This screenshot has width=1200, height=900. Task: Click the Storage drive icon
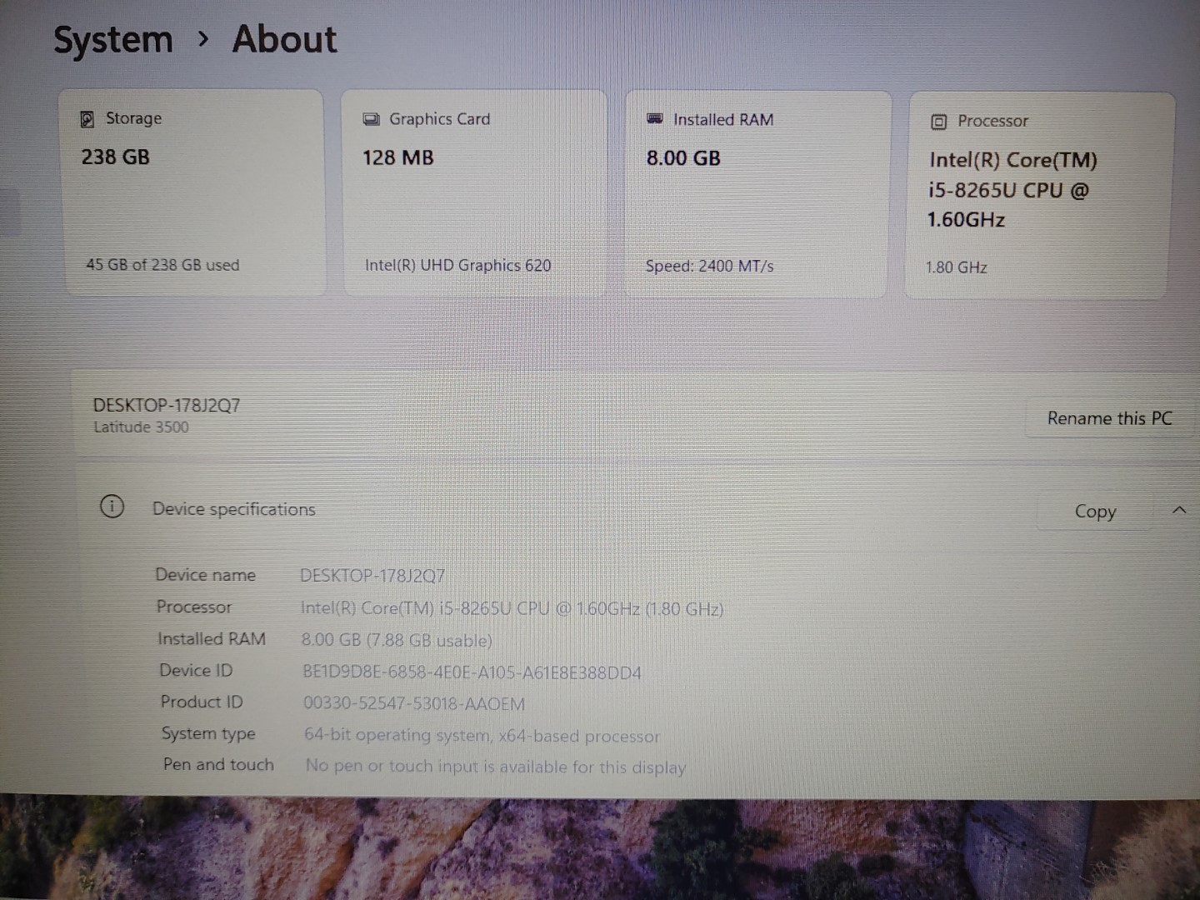(x=87, y=119)
